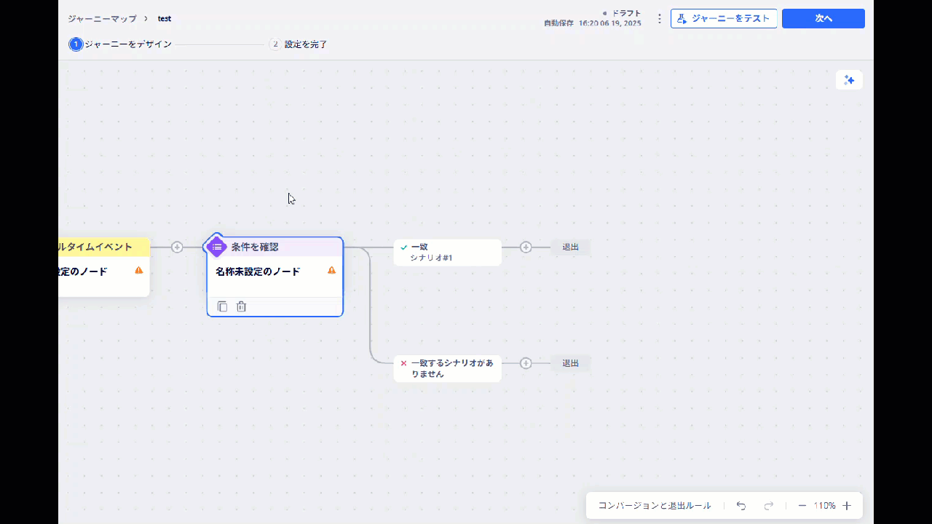Screen dimensions: 932x524
Task: Click the 退出 node after no-match branch
Action: point(570,363)
